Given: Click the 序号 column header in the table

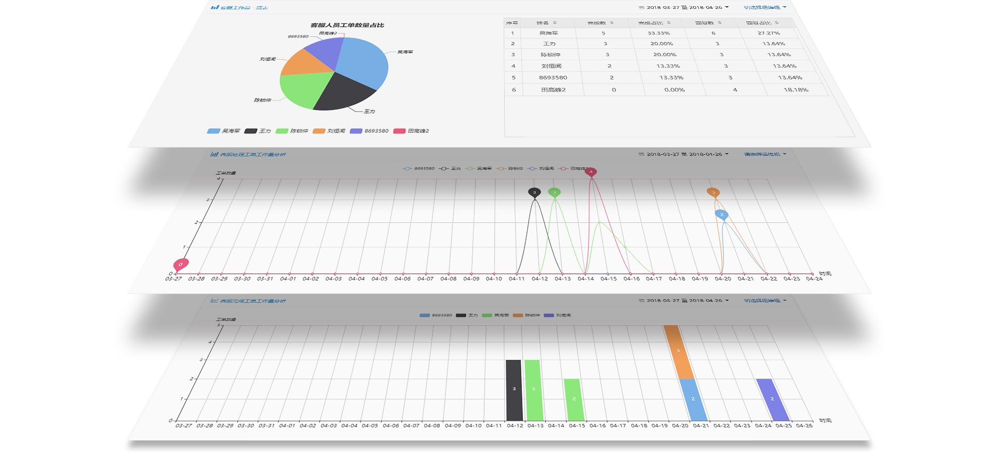Looking at the screenshot, I should tap(512, 23).
